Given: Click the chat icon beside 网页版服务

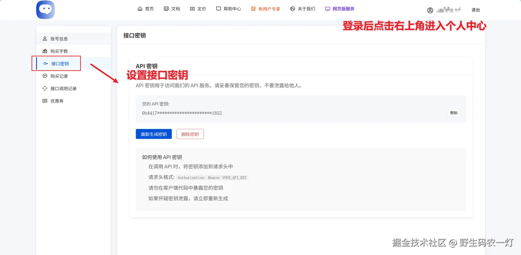Looking at the screenshot, I should point(327,8).
